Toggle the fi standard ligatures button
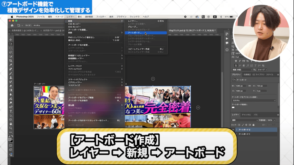294x165 pixels. click(236, 65)
